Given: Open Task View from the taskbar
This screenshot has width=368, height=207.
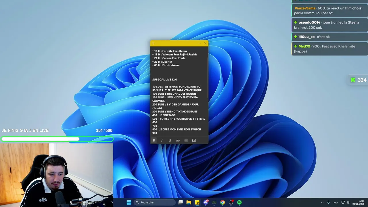Looking at the screenshot, I should click(x=180, y=202).
